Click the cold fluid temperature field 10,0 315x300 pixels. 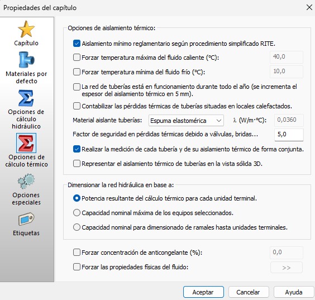pos(287,72)
